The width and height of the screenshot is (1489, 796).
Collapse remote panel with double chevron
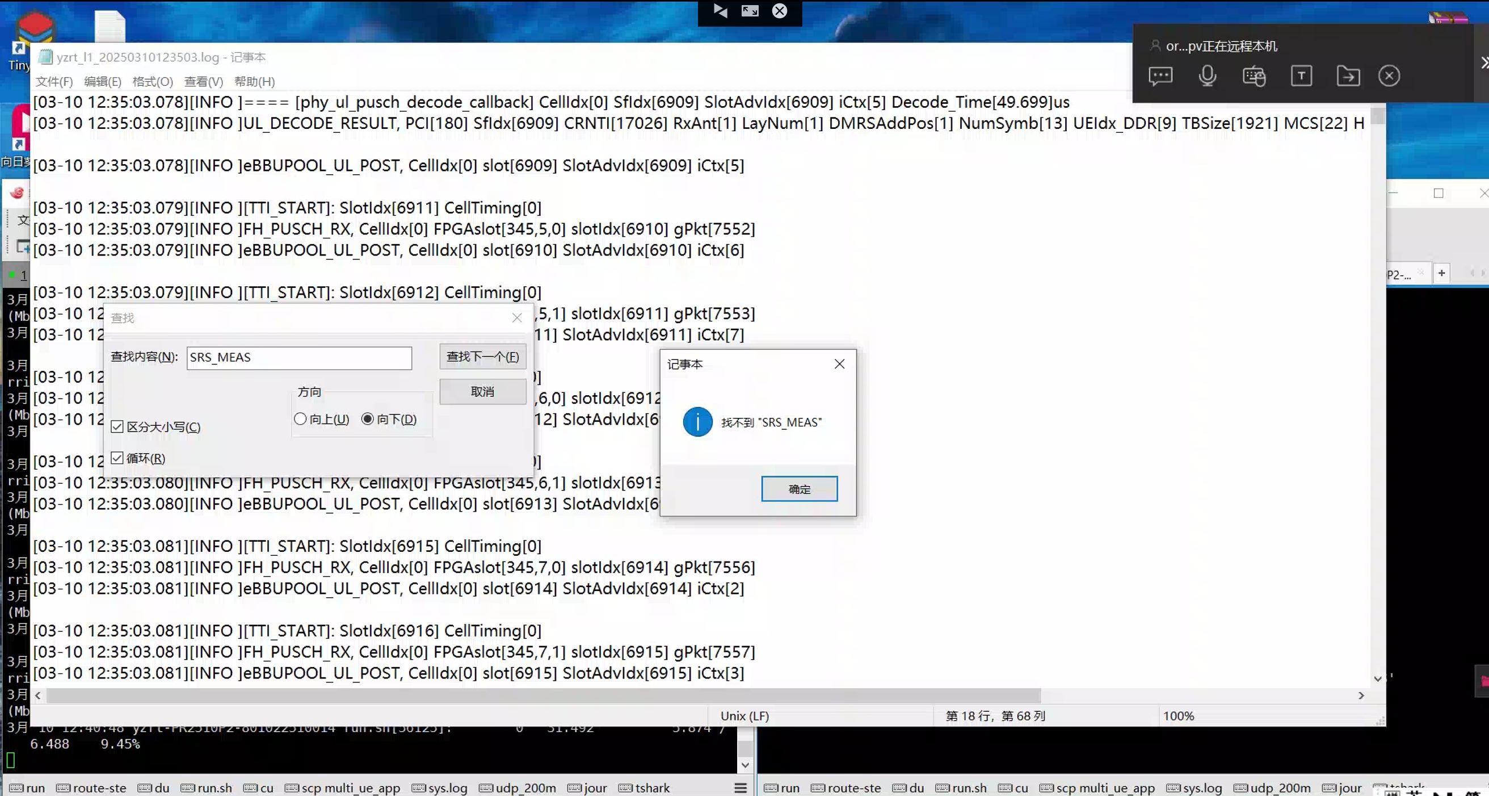(1484, 62)
